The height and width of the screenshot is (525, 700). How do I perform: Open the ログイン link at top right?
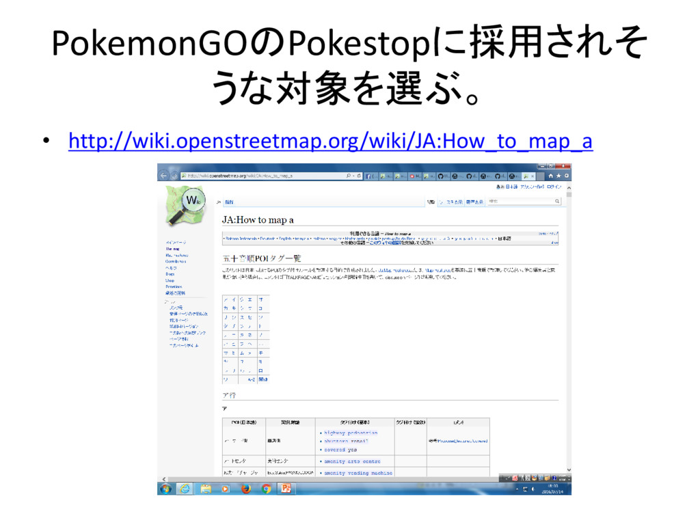click(554, 187)
